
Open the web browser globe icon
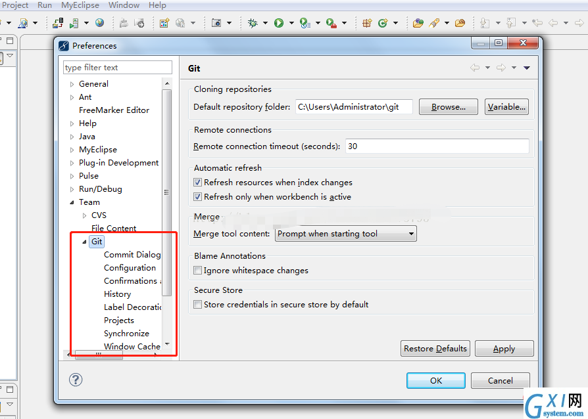coord(99,23)
